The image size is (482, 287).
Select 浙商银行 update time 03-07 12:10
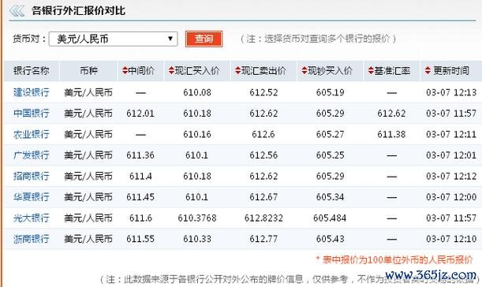[x=451, y=239]
